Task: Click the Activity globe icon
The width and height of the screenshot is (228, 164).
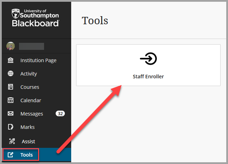Action: (x=11, y=73)
